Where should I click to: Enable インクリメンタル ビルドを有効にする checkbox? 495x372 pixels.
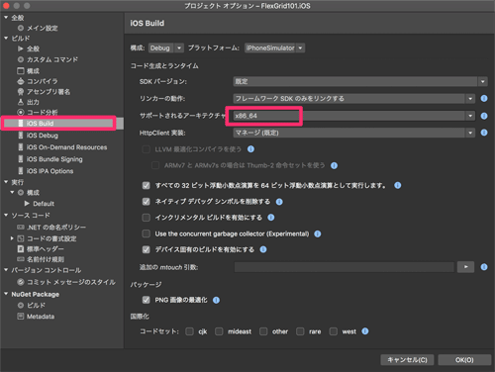(x=146, y=218)
